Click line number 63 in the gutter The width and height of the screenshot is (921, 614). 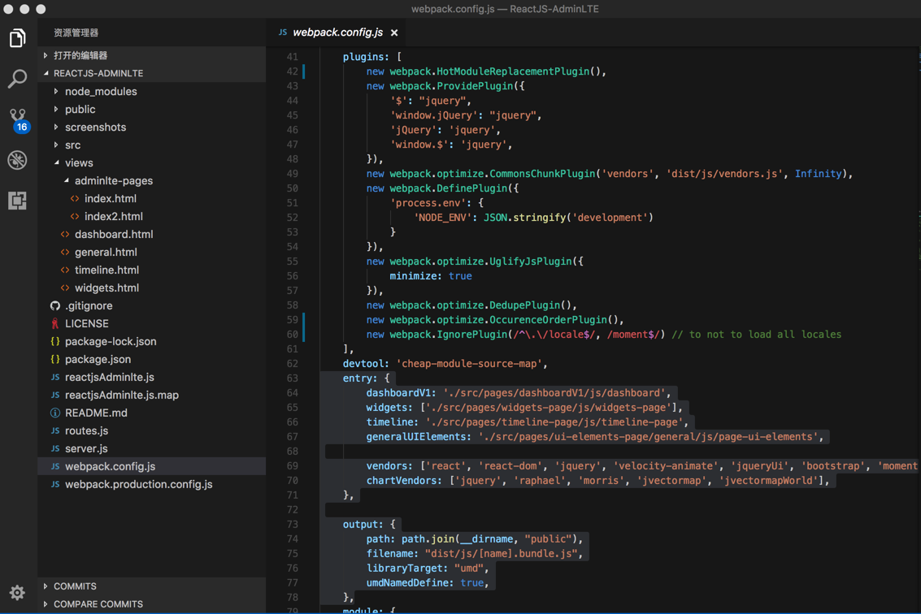coord(292,378)
